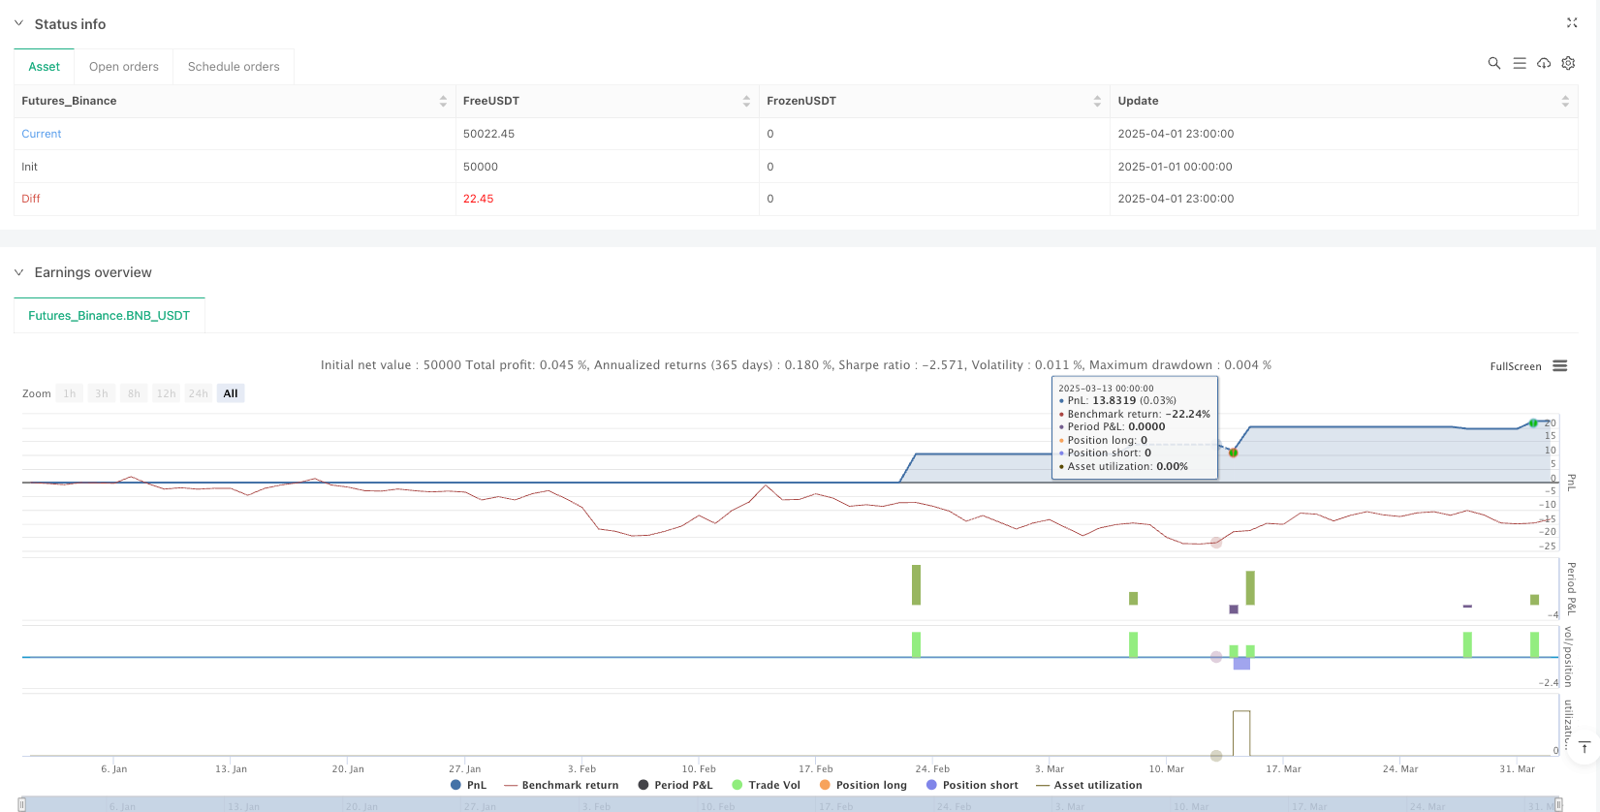
Task: Open the chart hamburger menu icon
Action: [x=1559, y=366]
